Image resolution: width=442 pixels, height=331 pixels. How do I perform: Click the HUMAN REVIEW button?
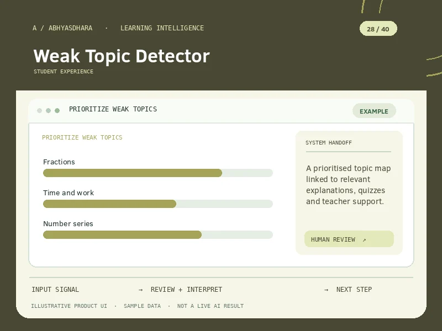349,239
